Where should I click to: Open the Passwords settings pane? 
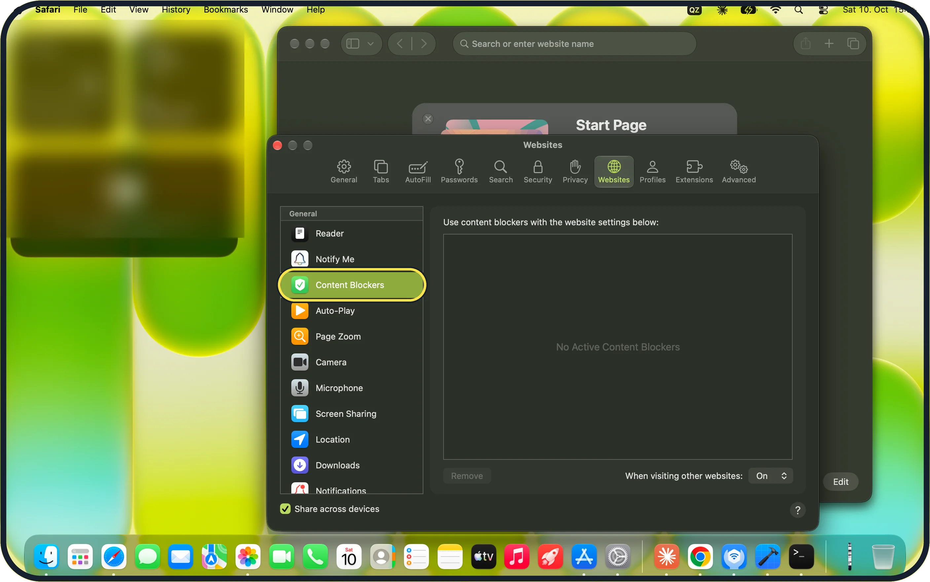pos(459,172)
